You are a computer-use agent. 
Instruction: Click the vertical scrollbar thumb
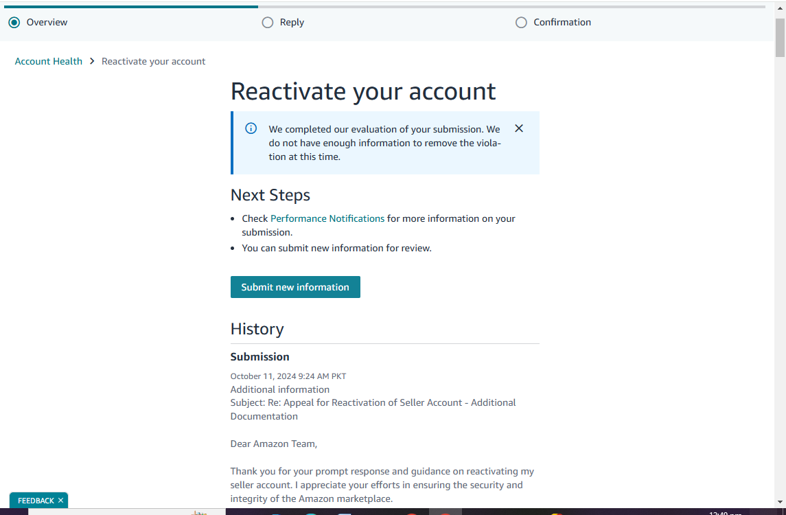780,38
